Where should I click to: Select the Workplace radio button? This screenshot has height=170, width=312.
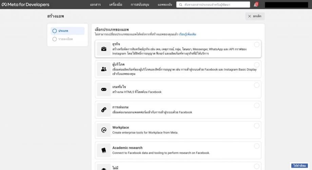(257, 126)
